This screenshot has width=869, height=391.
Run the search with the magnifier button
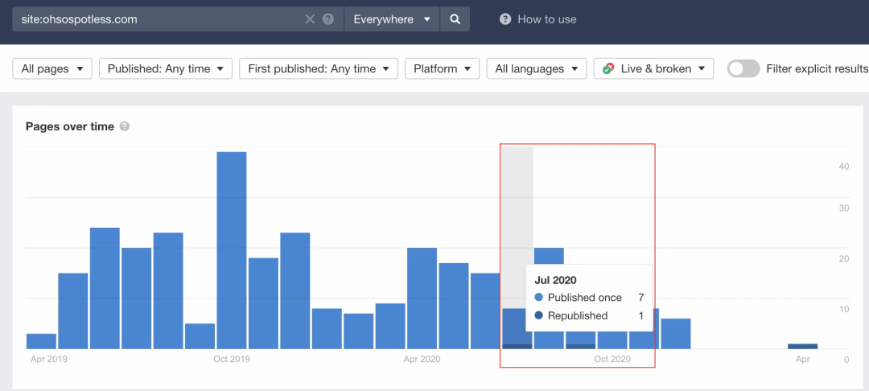[x=455, y=19]
